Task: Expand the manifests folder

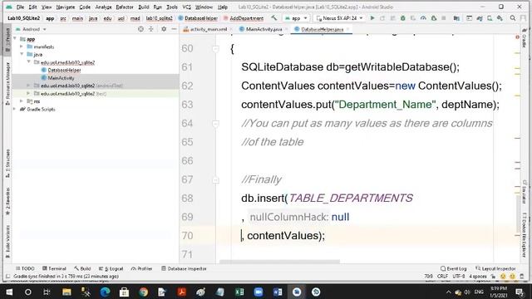Action: (22, 47)
